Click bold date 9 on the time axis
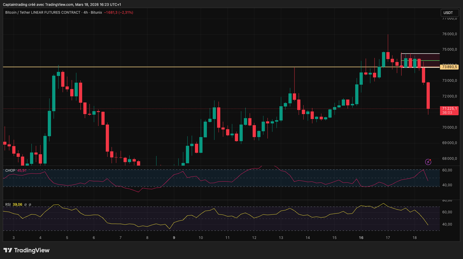This screenshot has height=259, width=463. click(x=174, y=238)
